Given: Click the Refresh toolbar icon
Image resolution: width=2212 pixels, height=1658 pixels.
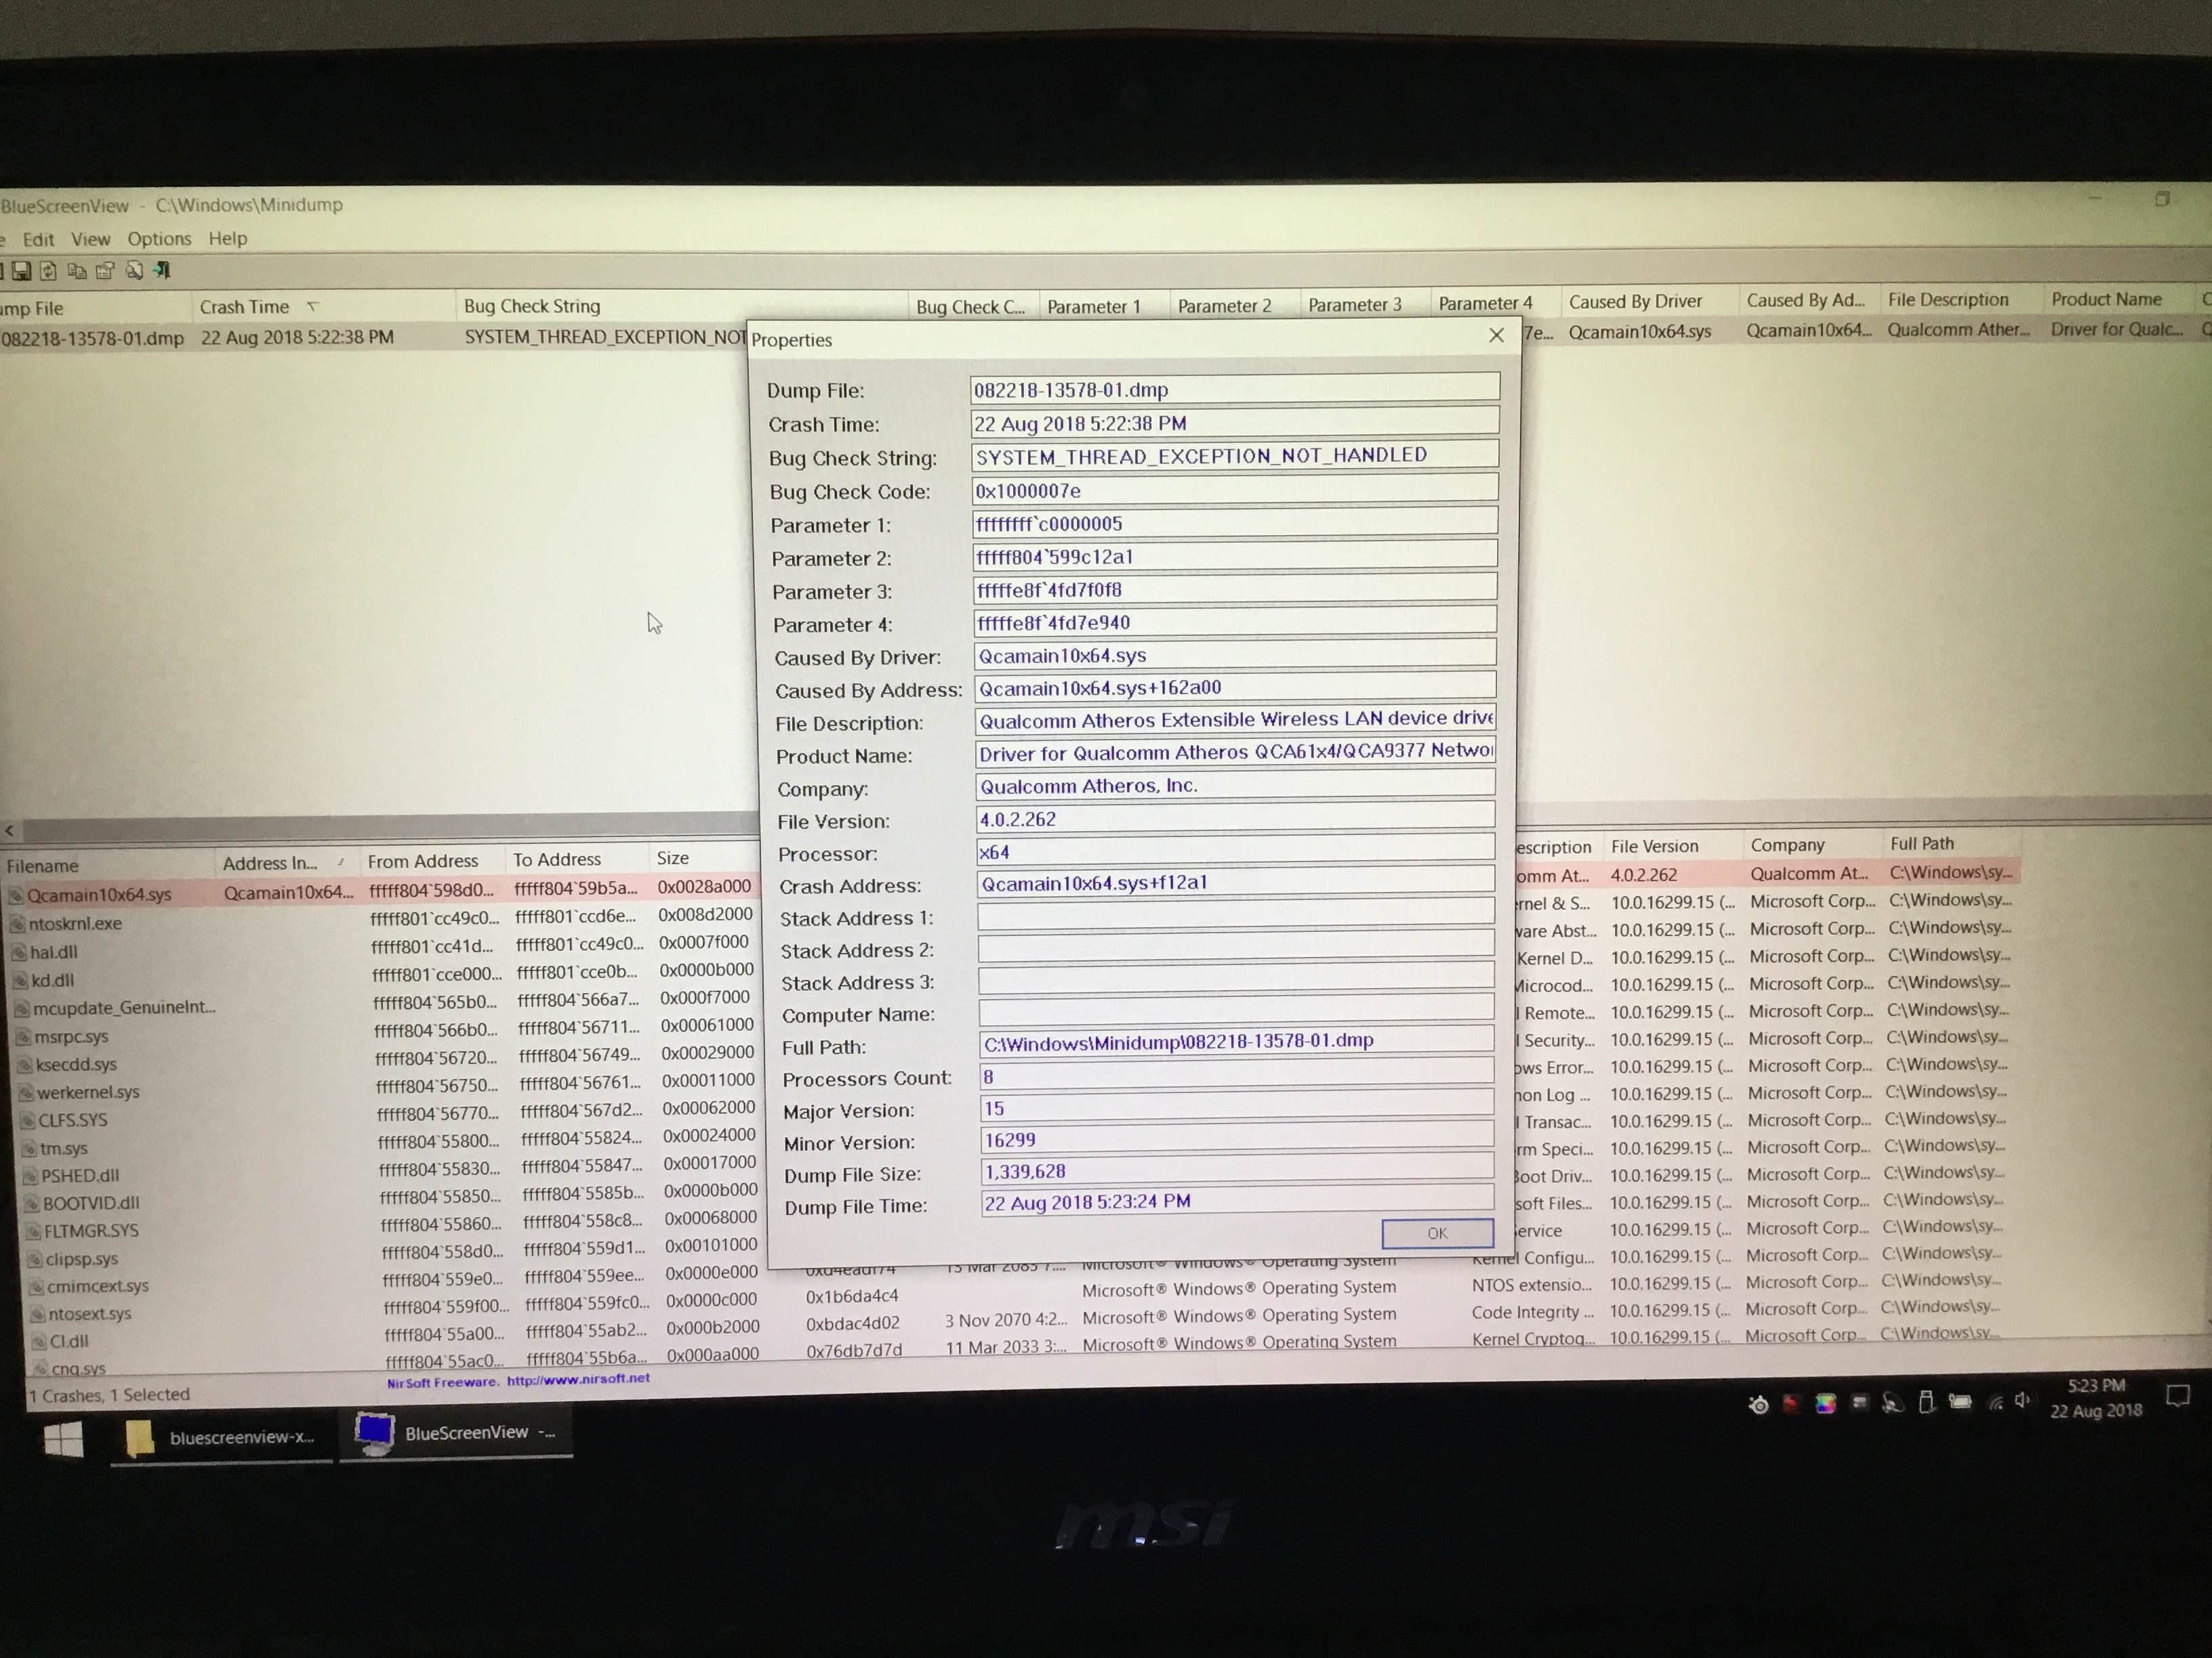Looking at the screenshot, I should click(x=48, y=271).
